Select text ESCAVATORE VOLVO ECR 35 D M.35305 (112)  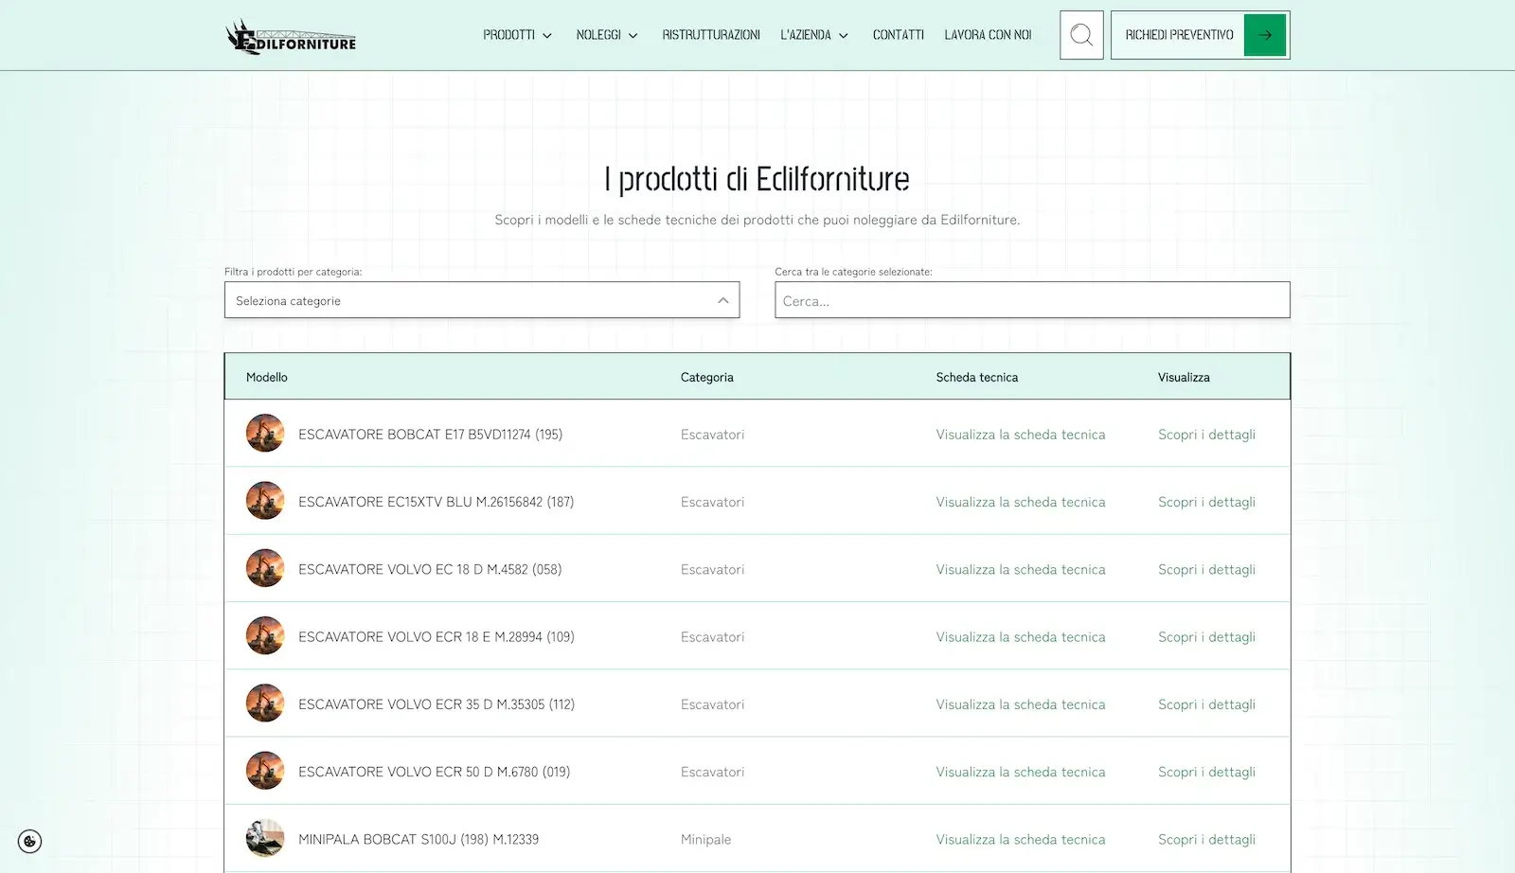(x=437, y=704)
